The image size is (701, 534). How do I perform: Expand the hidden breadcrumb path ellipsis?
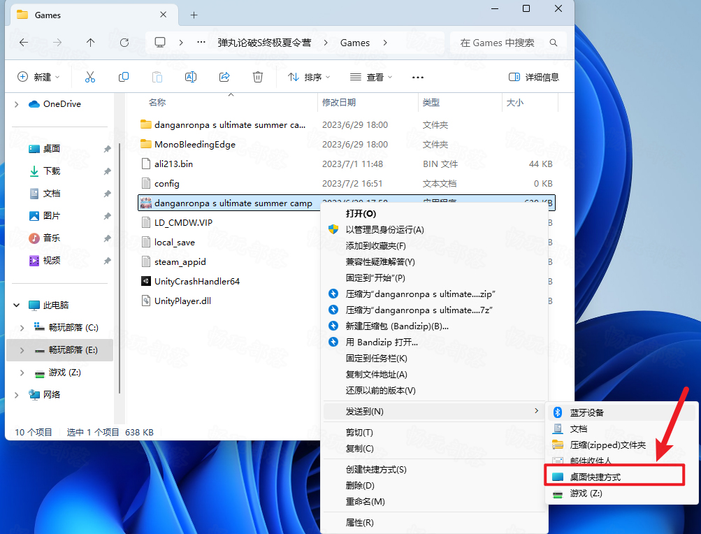click(x=201, y=43)
